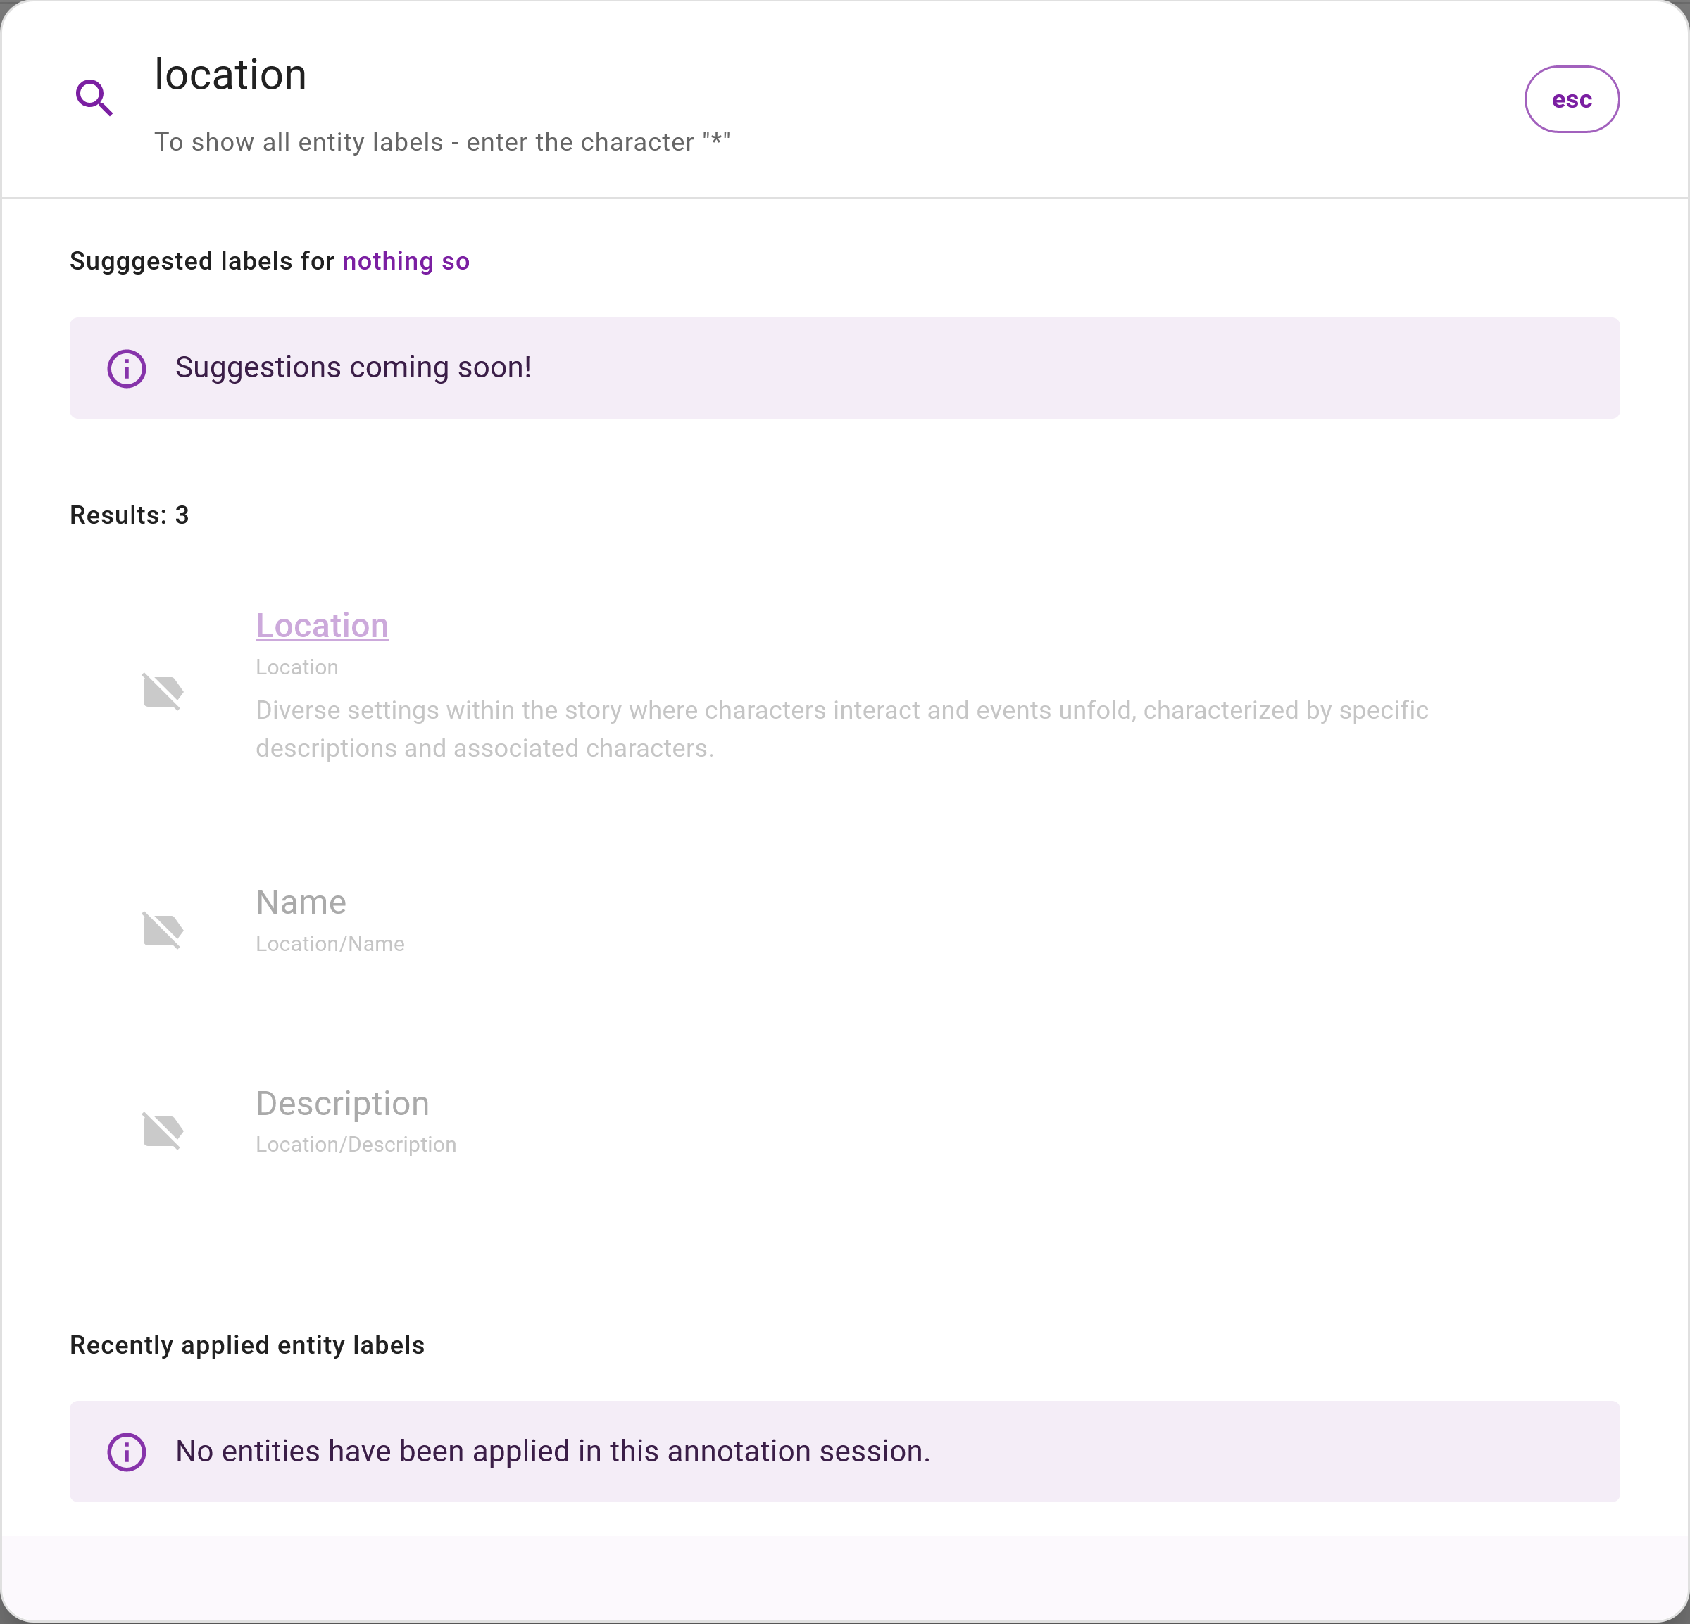This screenshot has width=1690, height=1624.
Task: Click the "Recently applied entity labels" heading
Action: pyautogui.click(x=247, y=1345)
